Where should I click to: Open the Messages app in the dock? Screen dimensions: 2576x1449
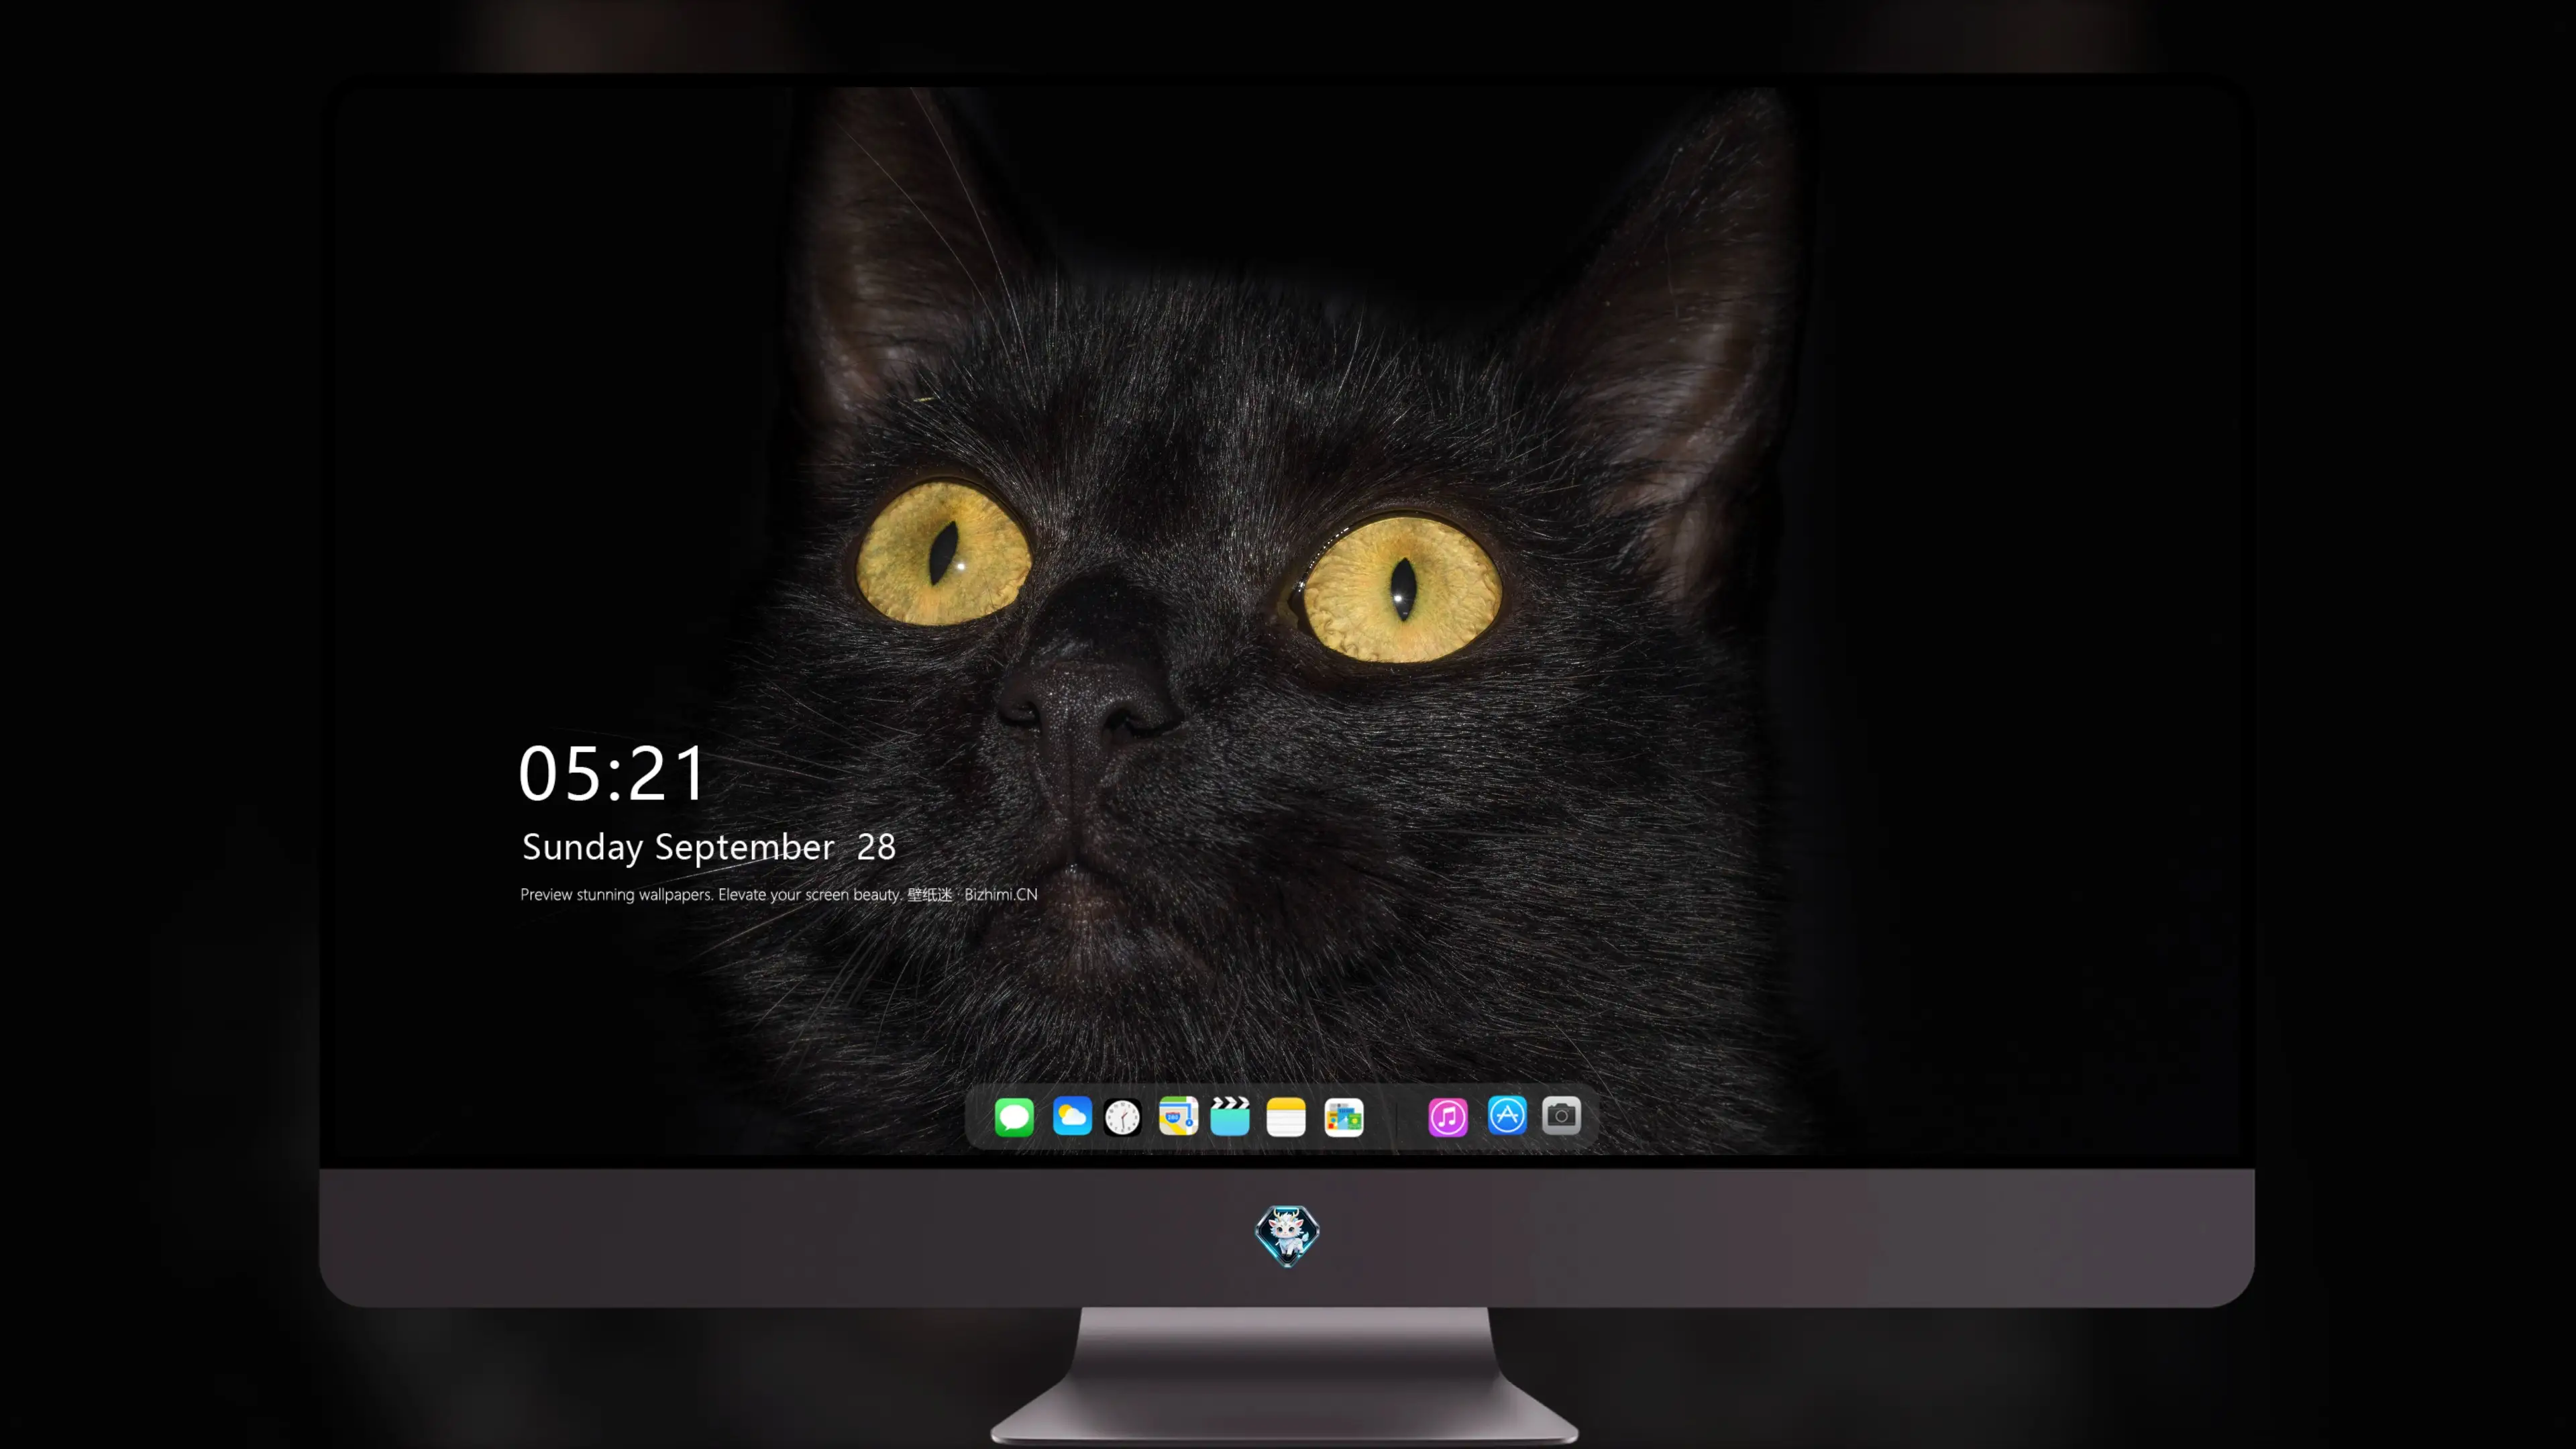click(1014, 1116)
